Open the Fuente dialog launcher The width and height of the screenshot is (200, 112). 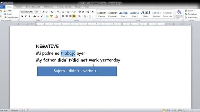click(x=59, y=21)
